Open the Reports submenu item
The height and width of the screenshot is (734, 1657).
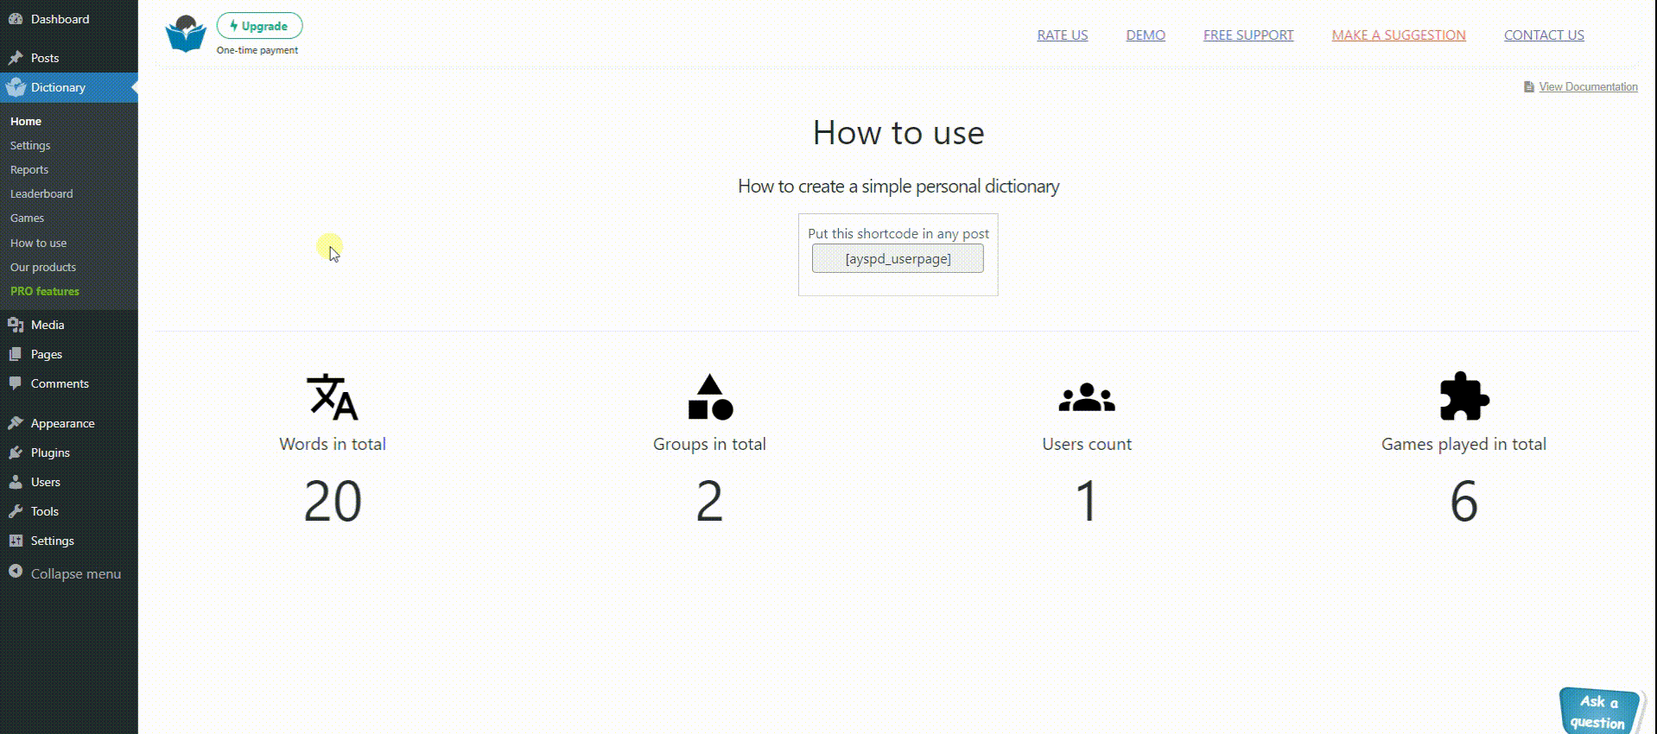pos(29,170)
